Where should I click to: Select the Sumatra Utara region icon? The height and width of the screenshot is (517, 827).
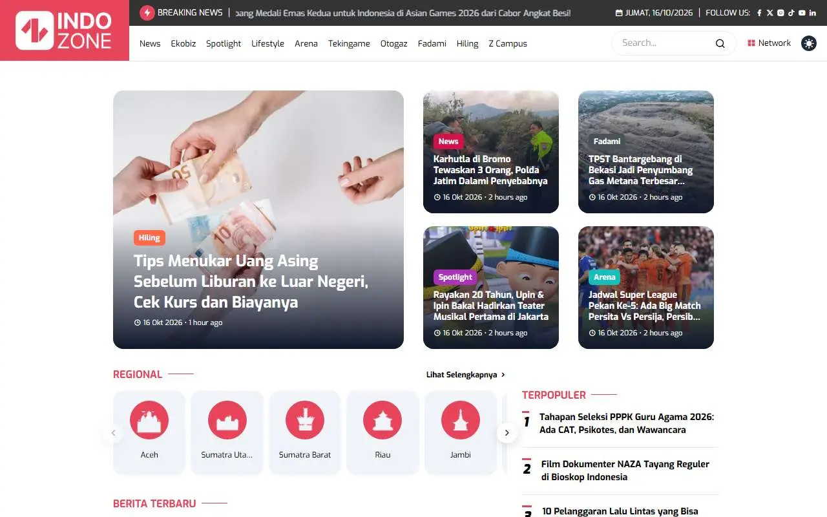[227, 420]
